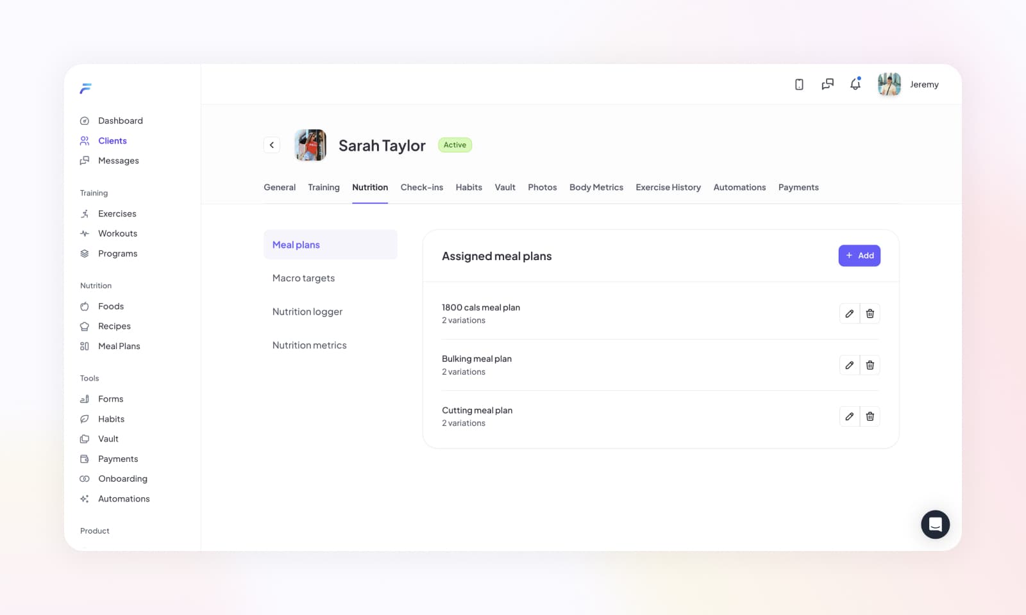Screen dimensions: 1026x615
Task: Select the Exercise History tab
Action: (668, 187)
